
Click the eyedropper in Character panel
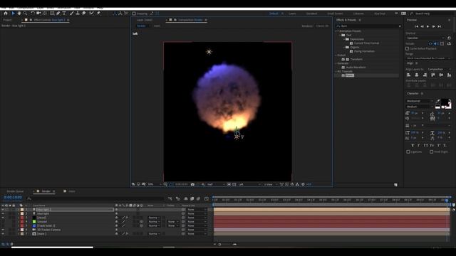tap(437, 101)
